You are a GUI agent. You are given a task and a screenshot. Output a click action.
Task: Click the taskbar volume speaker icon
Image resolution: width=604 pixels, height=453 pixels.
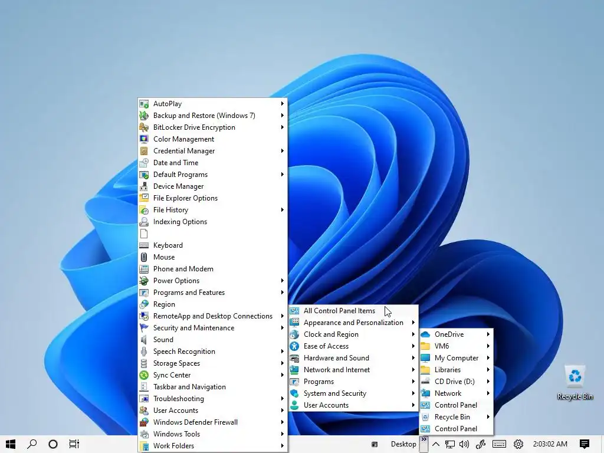pos(464,444)
